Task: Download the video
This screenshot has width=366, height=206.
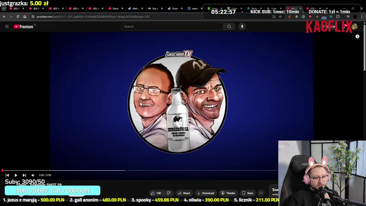Action: click(206, 193)
